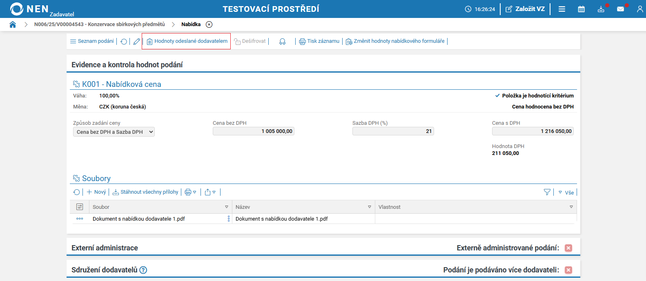Click Váha value 100,00%
Viewport: 646px width, 281px height.
pyautogui.click(x=109, y=96)
